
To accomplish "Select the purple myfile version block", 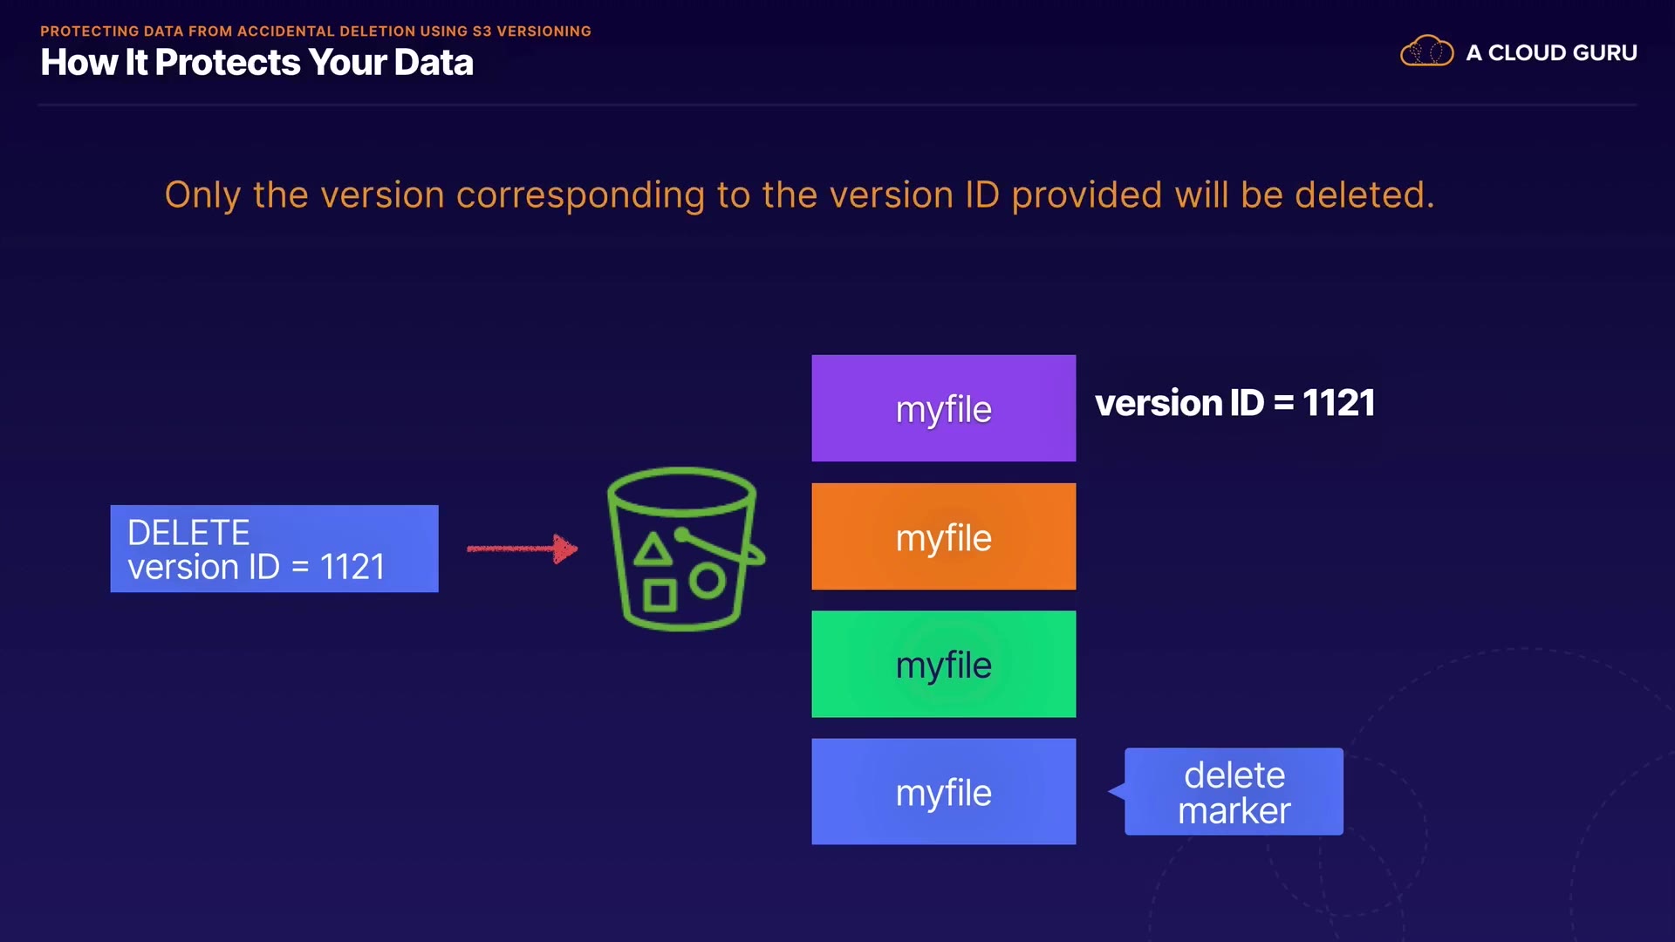I will [x=943, y=408].
